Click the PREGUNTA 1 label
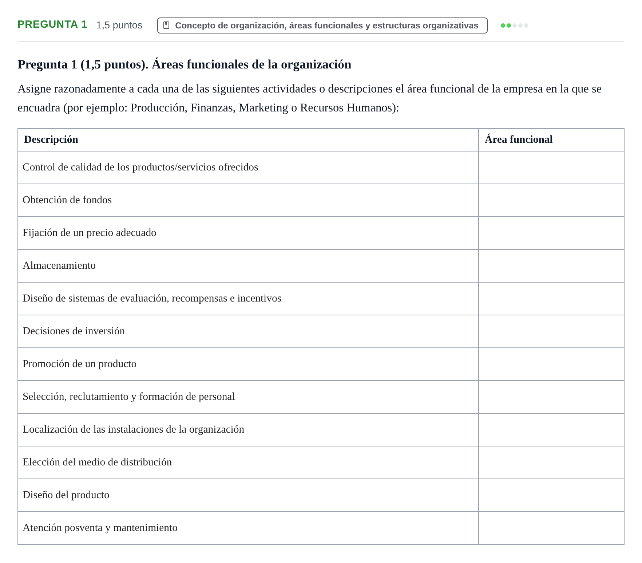The image size is (642, 563). (x=52, y=24)
